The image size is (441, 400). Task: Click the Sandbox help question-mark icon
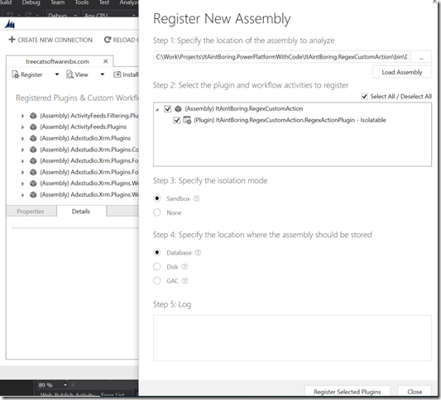pyautogui.click(x=197, y=198)
